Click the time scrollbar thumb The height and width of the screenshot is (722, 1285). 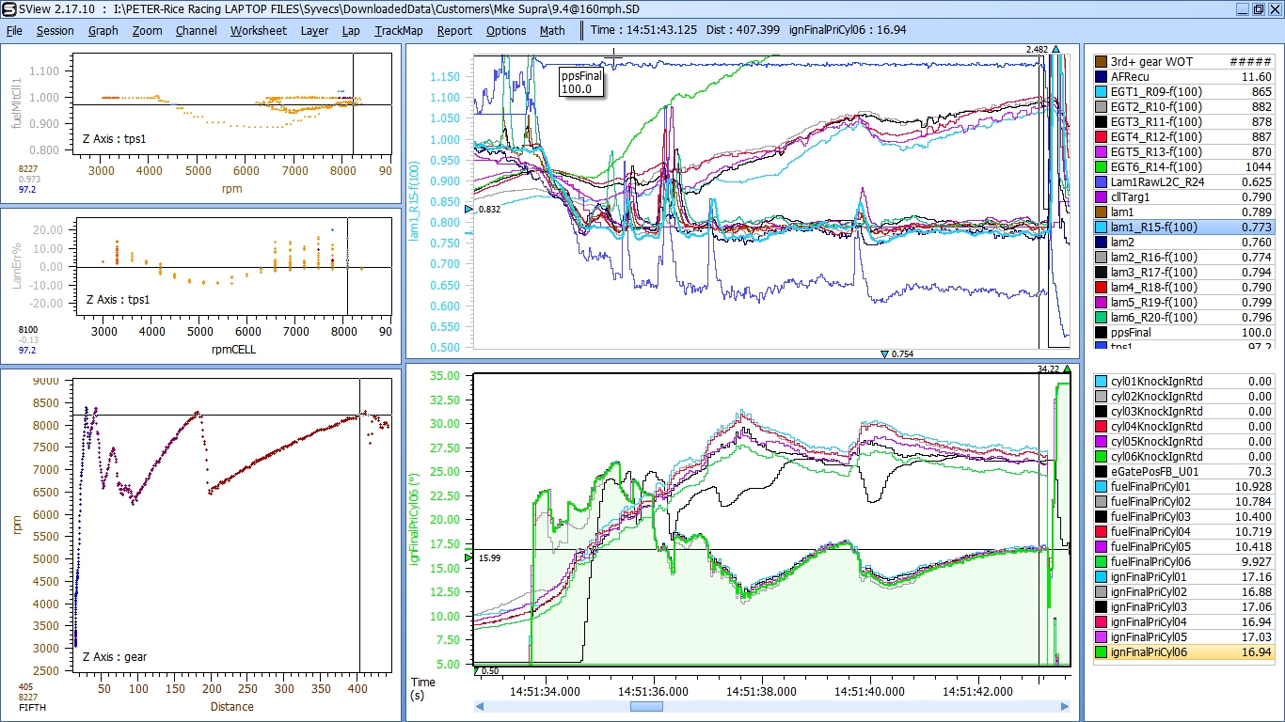[x=646, y=706]
